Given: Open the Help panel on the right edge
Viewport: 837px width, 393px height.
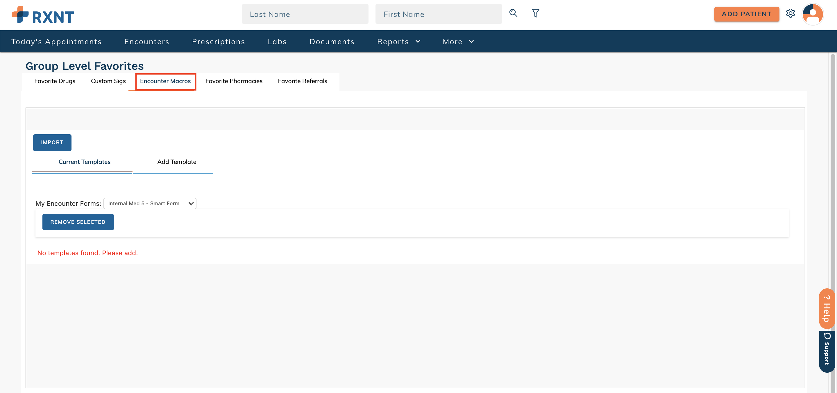Looking at the screenshot, I should click(x=827, y=308).
